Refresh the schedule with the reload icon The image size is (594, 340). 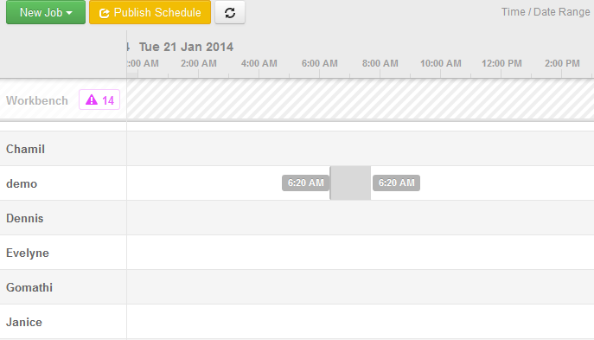(230, 12)
